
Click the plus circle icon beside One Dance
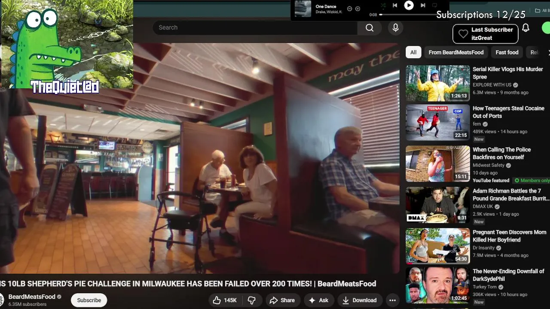pyautogui.click(x=357, y=9)
